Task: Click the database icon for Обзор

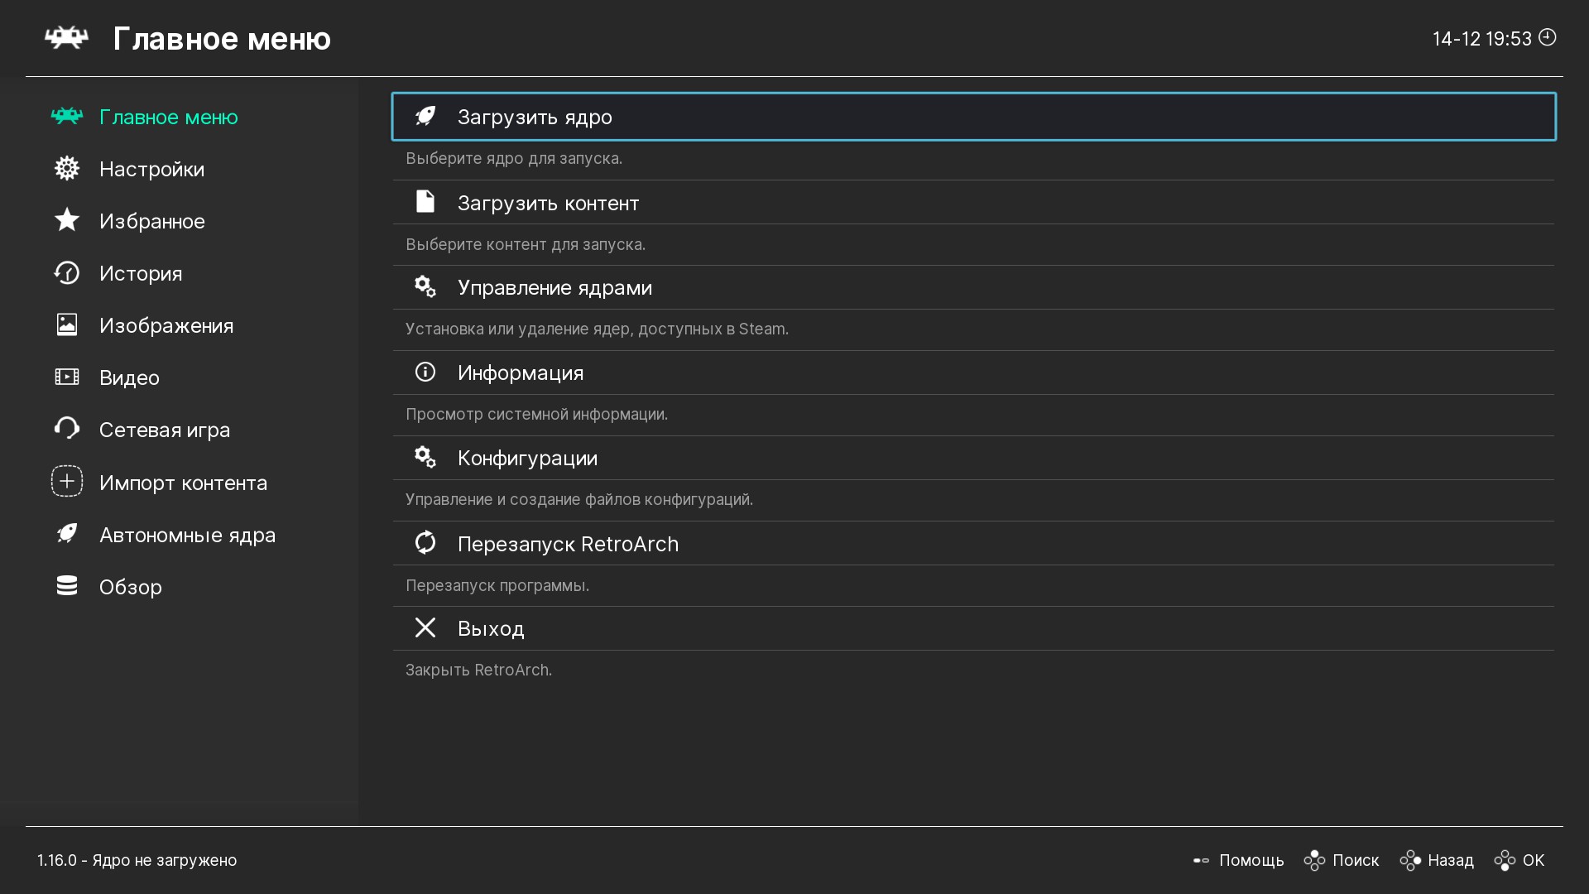Action: 67,586
